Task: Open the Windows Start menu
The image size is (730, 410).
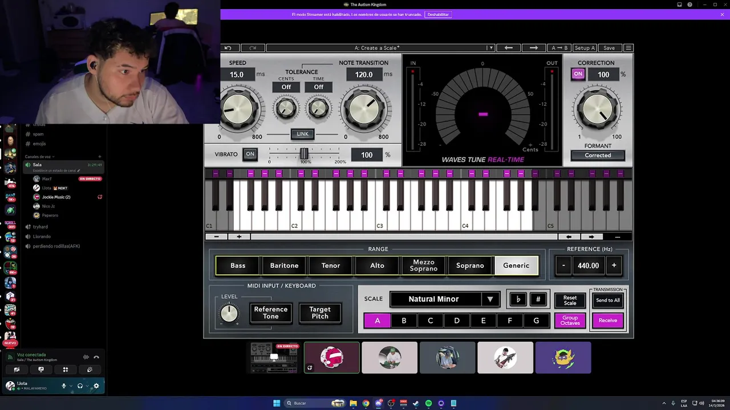Action: (277, 403)
